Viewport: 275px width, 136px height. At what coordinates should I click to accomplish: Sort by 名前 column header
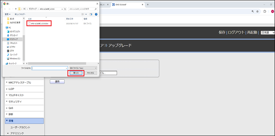[30, 19]
